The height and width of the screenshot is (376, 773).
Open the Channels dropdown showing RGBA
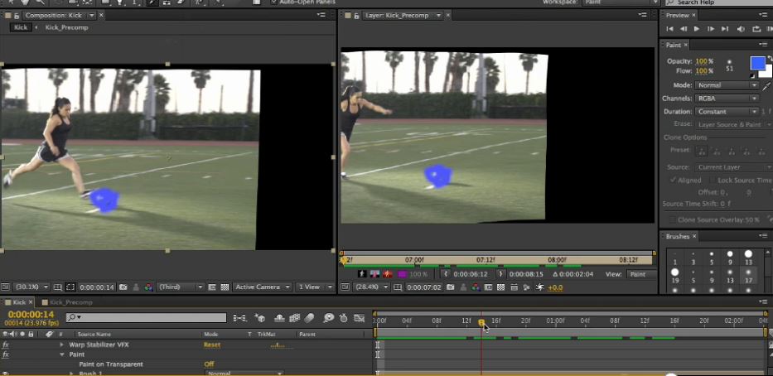726,99
